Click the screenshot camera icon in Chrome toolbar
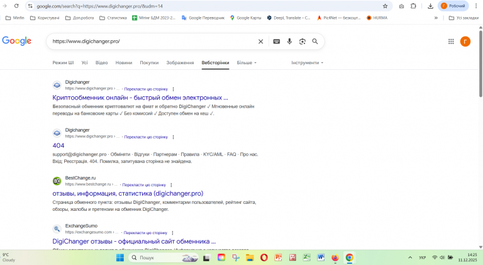 (401, 6)
